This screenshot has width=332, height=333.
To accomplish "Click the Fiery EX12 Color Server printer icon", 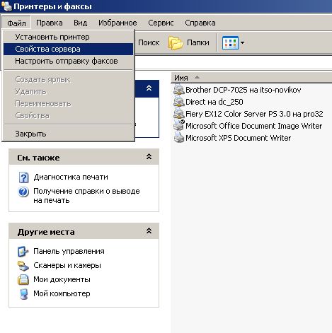I will pyautogui.click(x=178, y=114).
